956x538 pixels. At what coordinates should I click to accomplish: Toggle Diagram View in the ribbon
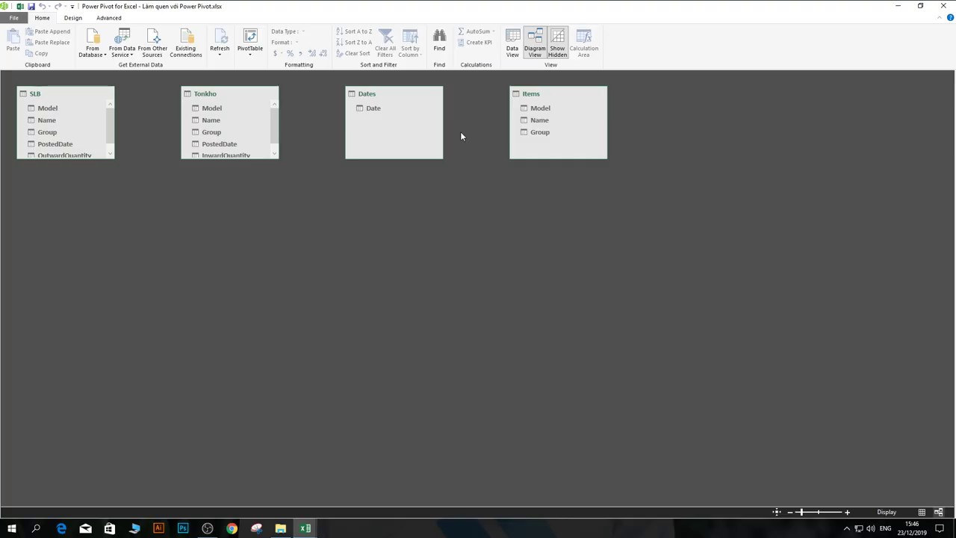535,43
